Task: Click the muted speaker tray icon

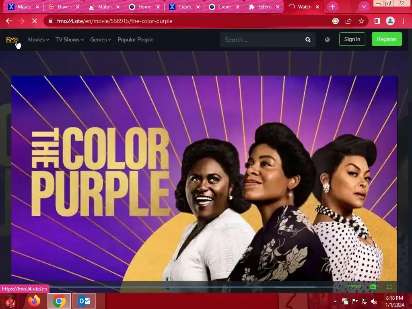Action: (x=374, y=301)
